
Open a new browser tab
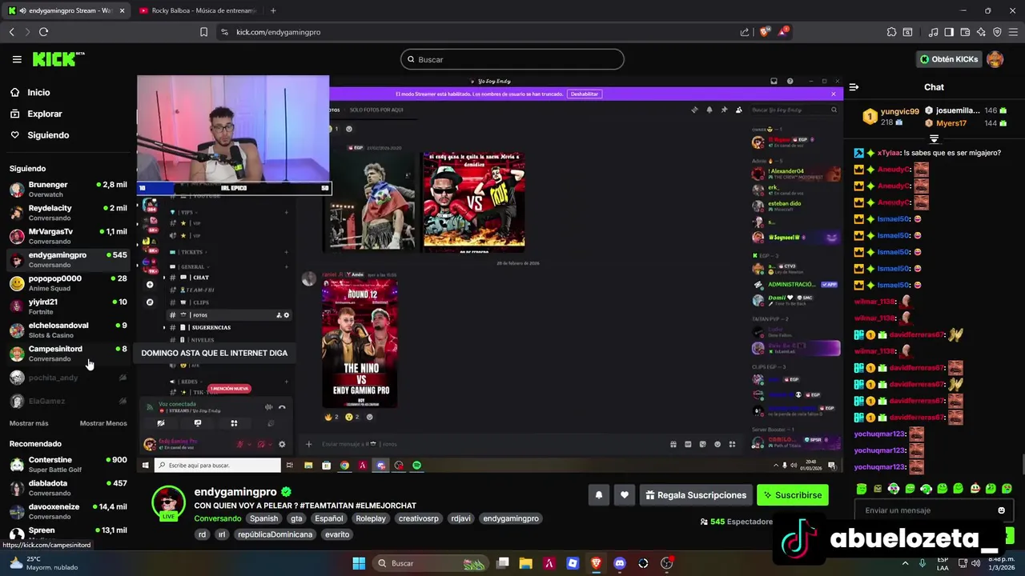[273, 10]
